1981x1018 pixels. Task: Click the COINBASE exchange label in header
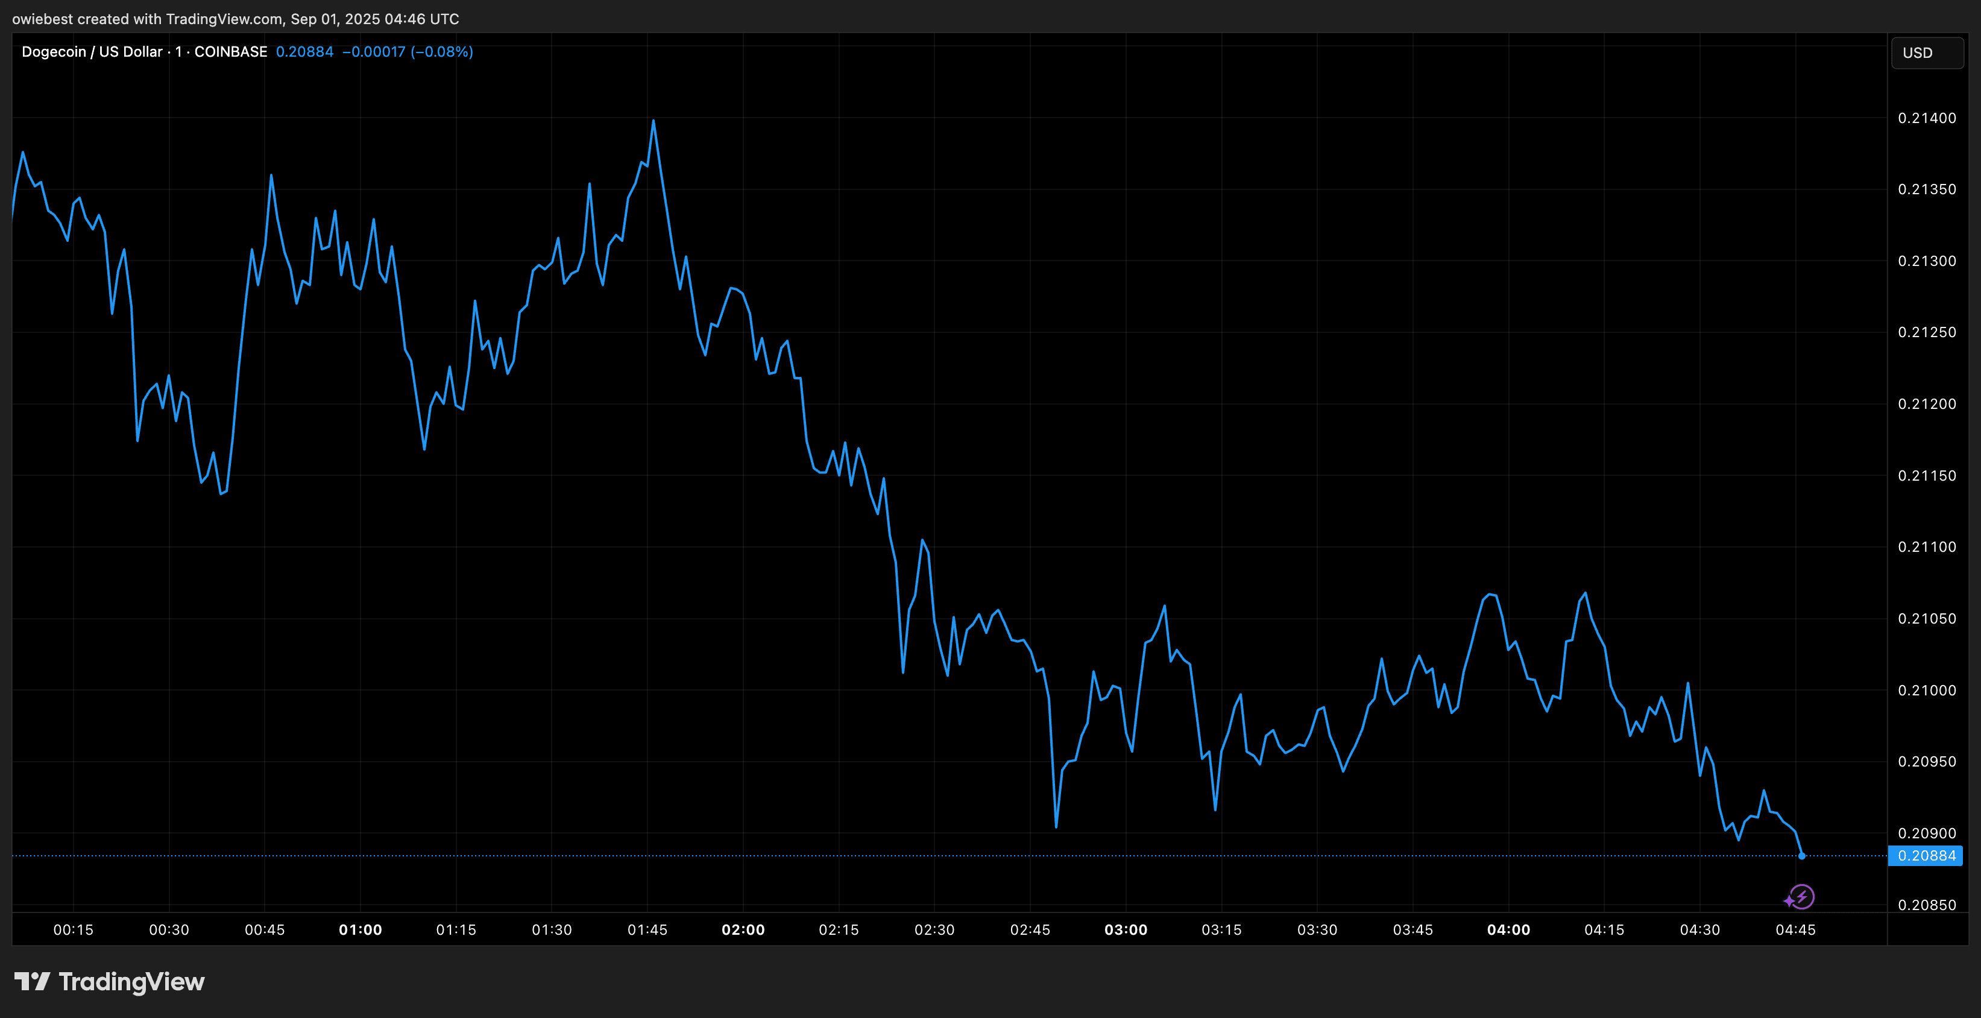point(231,51)
